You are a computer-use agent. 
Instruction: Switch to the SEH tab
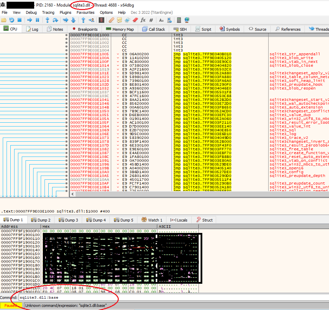point(180,29)
